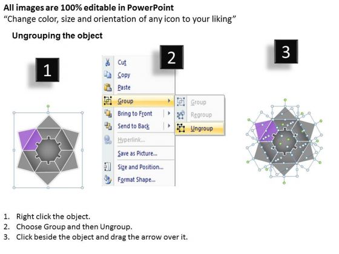Click the Ungroup icon in the submenu
Image resolution: width=339 pixels, height=254 pixels.
(x=180, y=128)
